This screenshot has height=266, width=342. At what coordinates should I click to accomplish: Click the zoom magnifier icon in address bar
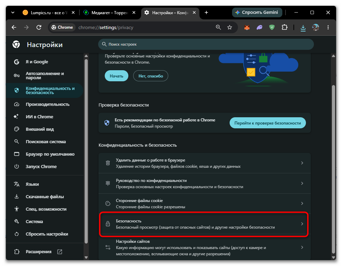218,27
